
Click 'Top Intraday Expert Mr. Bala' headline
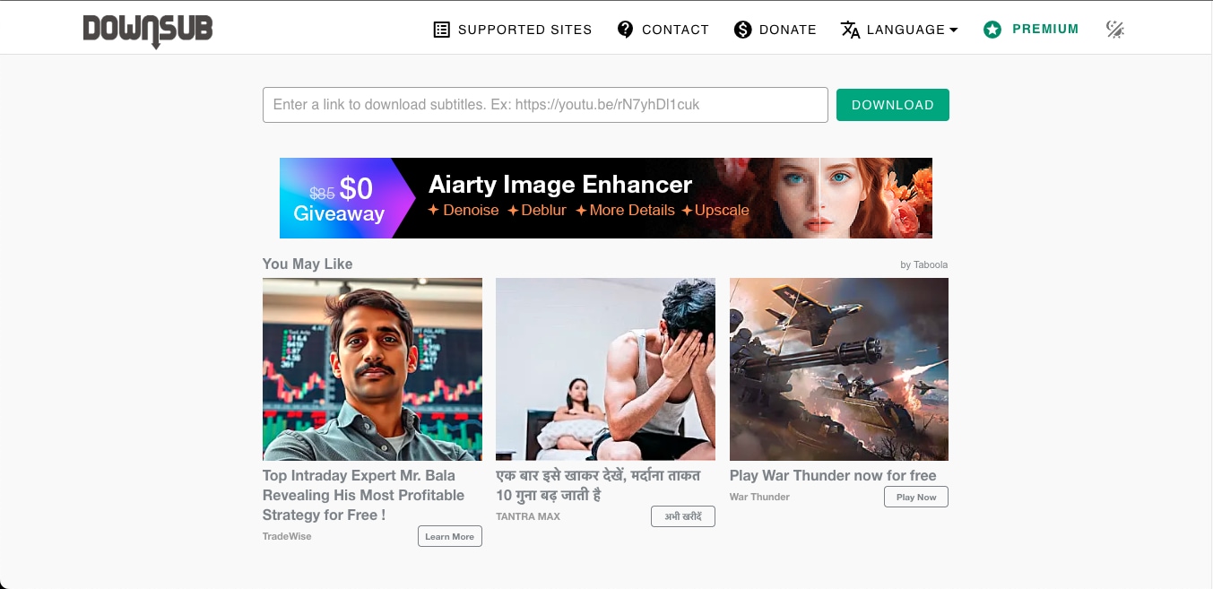[x=364, y=495]
